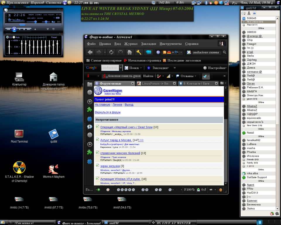Toggle checkmark on Активация Windows thread
281x225 pixels.
pyautogui.click(x=97, y=178)
